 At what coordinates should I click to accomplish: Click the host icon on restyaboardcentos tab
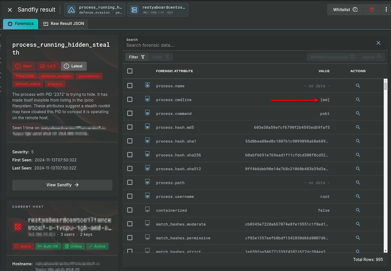coord(134,9)
